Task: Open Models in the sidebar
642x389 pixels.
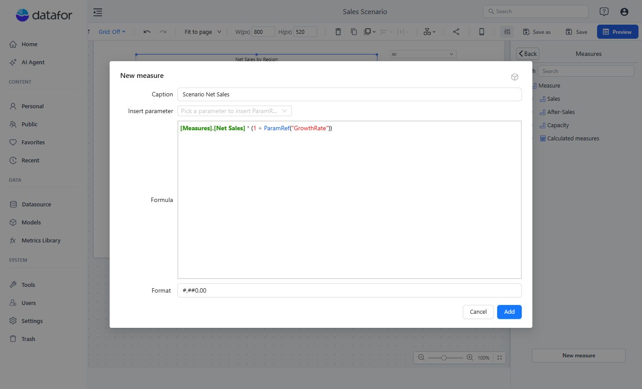Action: (x=31, y=223)
